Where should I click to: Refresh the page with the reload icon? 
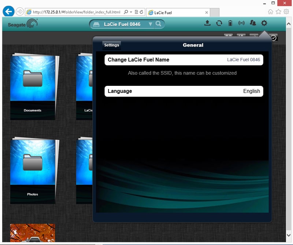(x=141, y=12)
